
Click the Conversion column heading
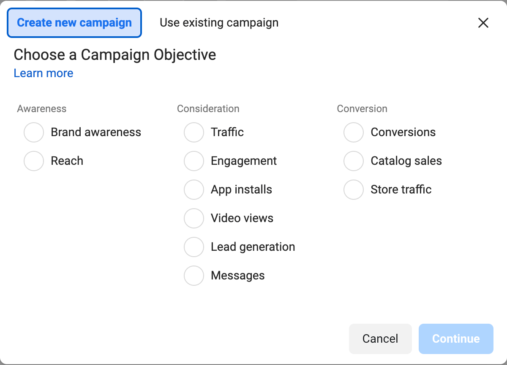coord(362,109)
